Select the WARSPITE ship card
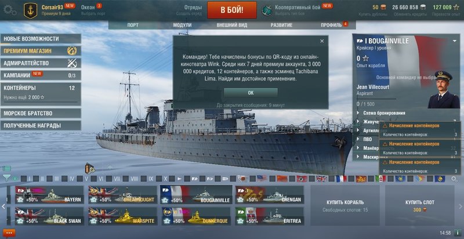This screenshot has width=464, height=239. 123,216
